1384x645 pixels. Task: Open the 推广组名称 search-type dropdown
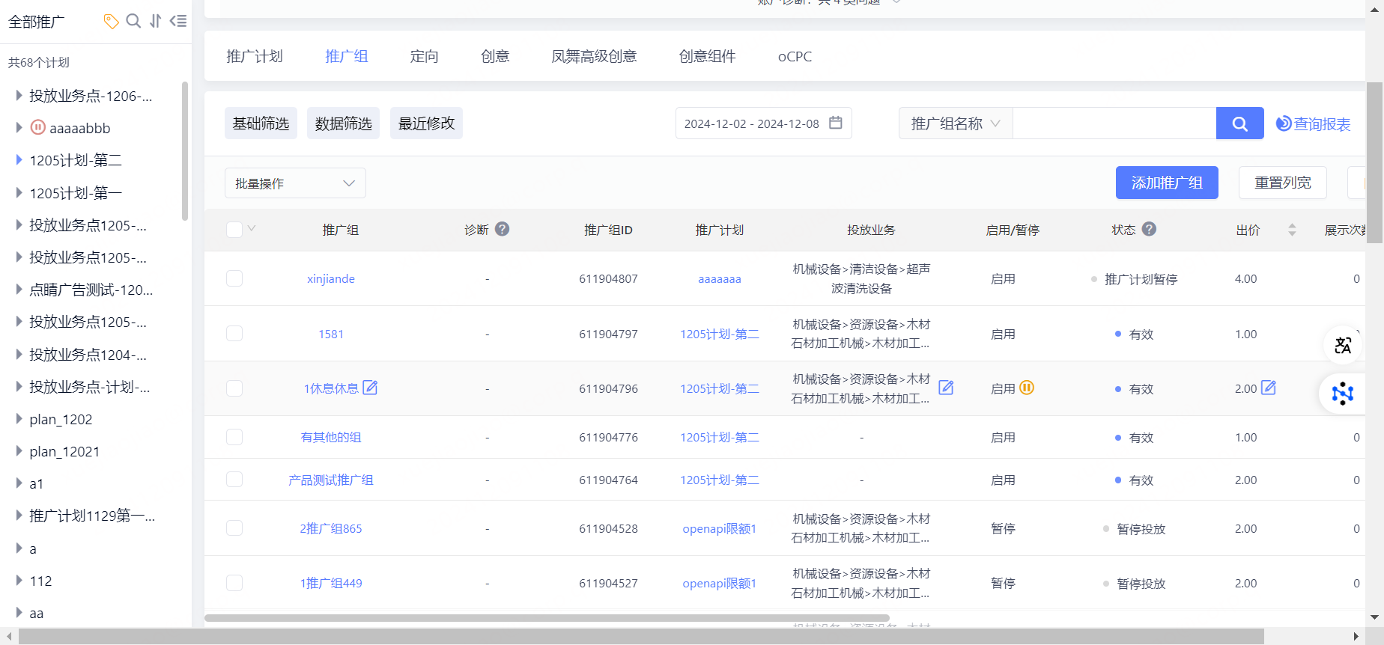point(956,123)
